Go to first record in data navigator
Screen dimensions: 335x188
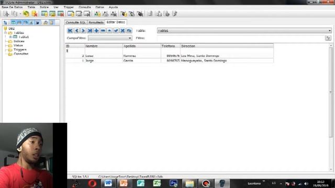(70, 31)
